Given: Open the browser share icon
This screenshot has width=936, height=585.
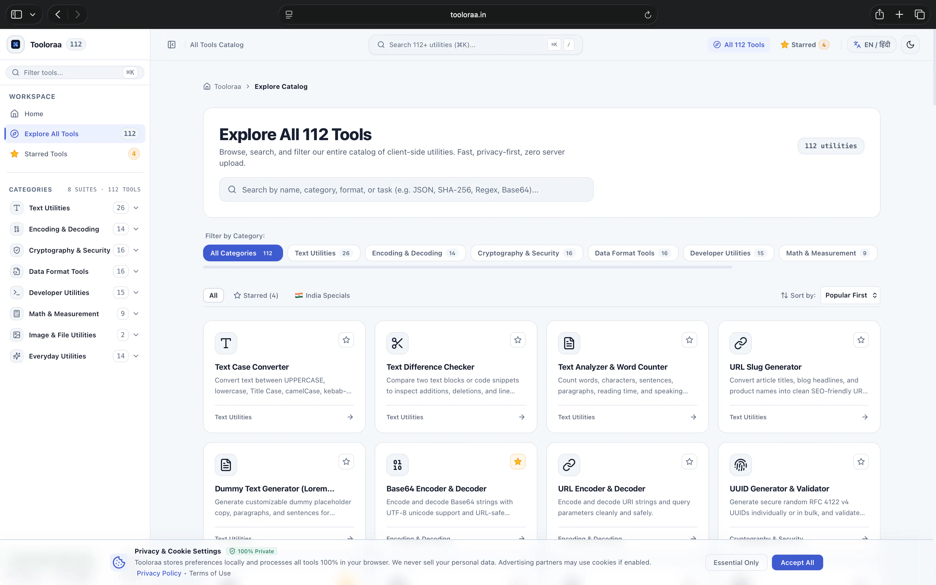Looking at the screenshot, I should [x=879, y=15].
